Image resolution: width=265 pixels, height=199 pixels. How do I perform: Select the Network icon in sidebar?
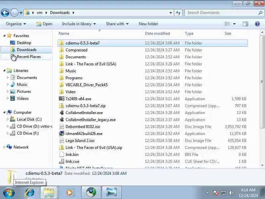pyautogui.click(x=9, y=147)
